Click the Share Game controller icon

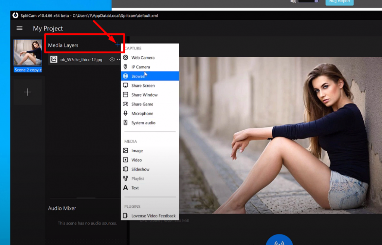click(125, 104)
